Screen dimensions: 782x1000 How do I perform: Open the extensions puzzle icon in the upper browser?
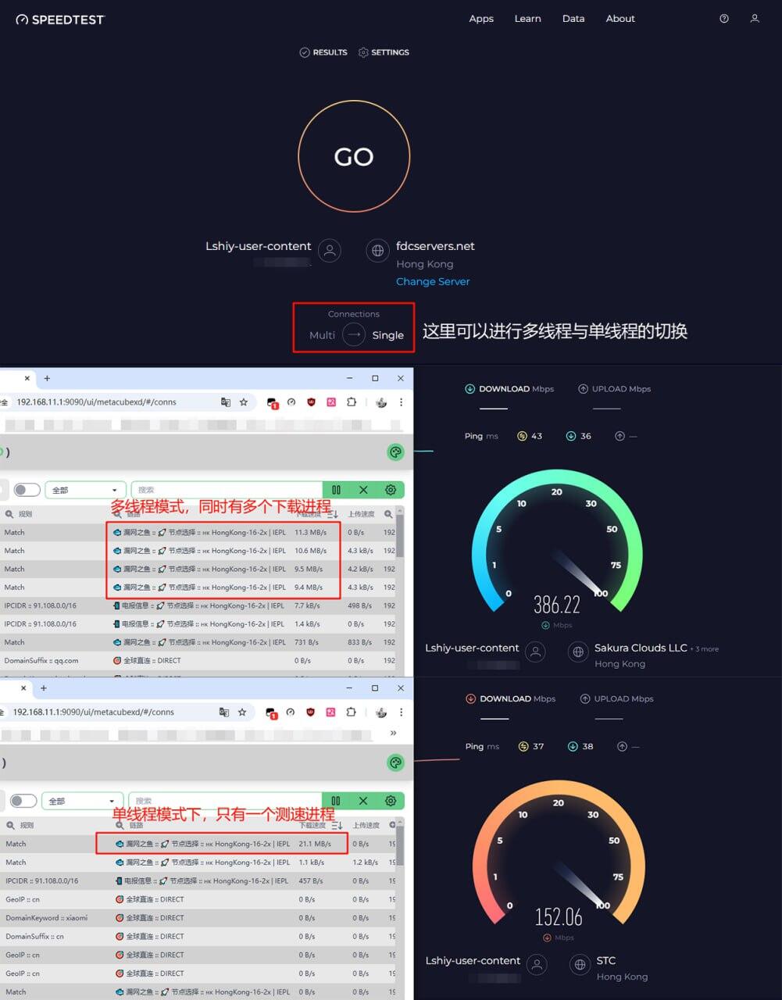click(x=352, y=402)
